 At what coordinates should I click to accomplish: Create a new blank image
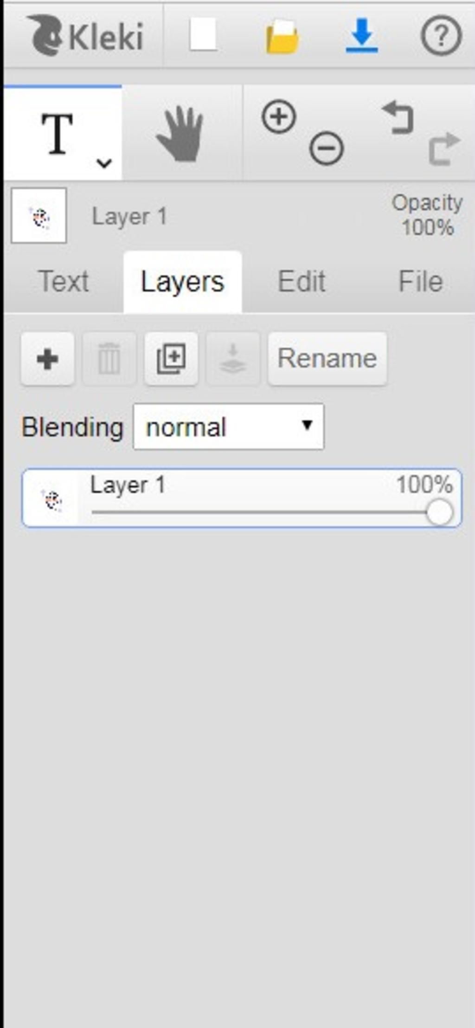pyautogui.click(x=203, y=35)
